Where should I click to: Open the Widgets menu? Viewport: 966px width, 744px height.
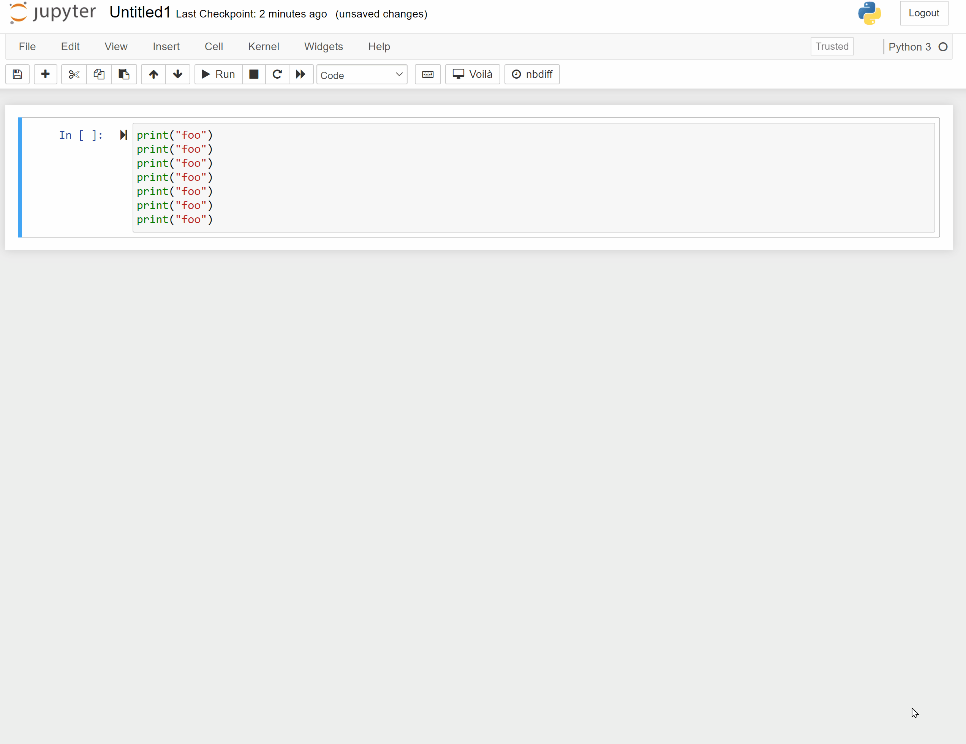[x=323, y=46]
